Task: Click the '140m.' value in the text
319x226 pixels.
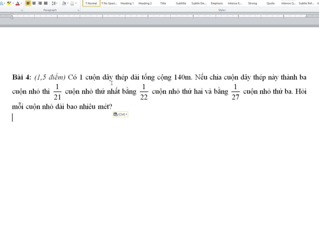Action: tap(183, 77)
